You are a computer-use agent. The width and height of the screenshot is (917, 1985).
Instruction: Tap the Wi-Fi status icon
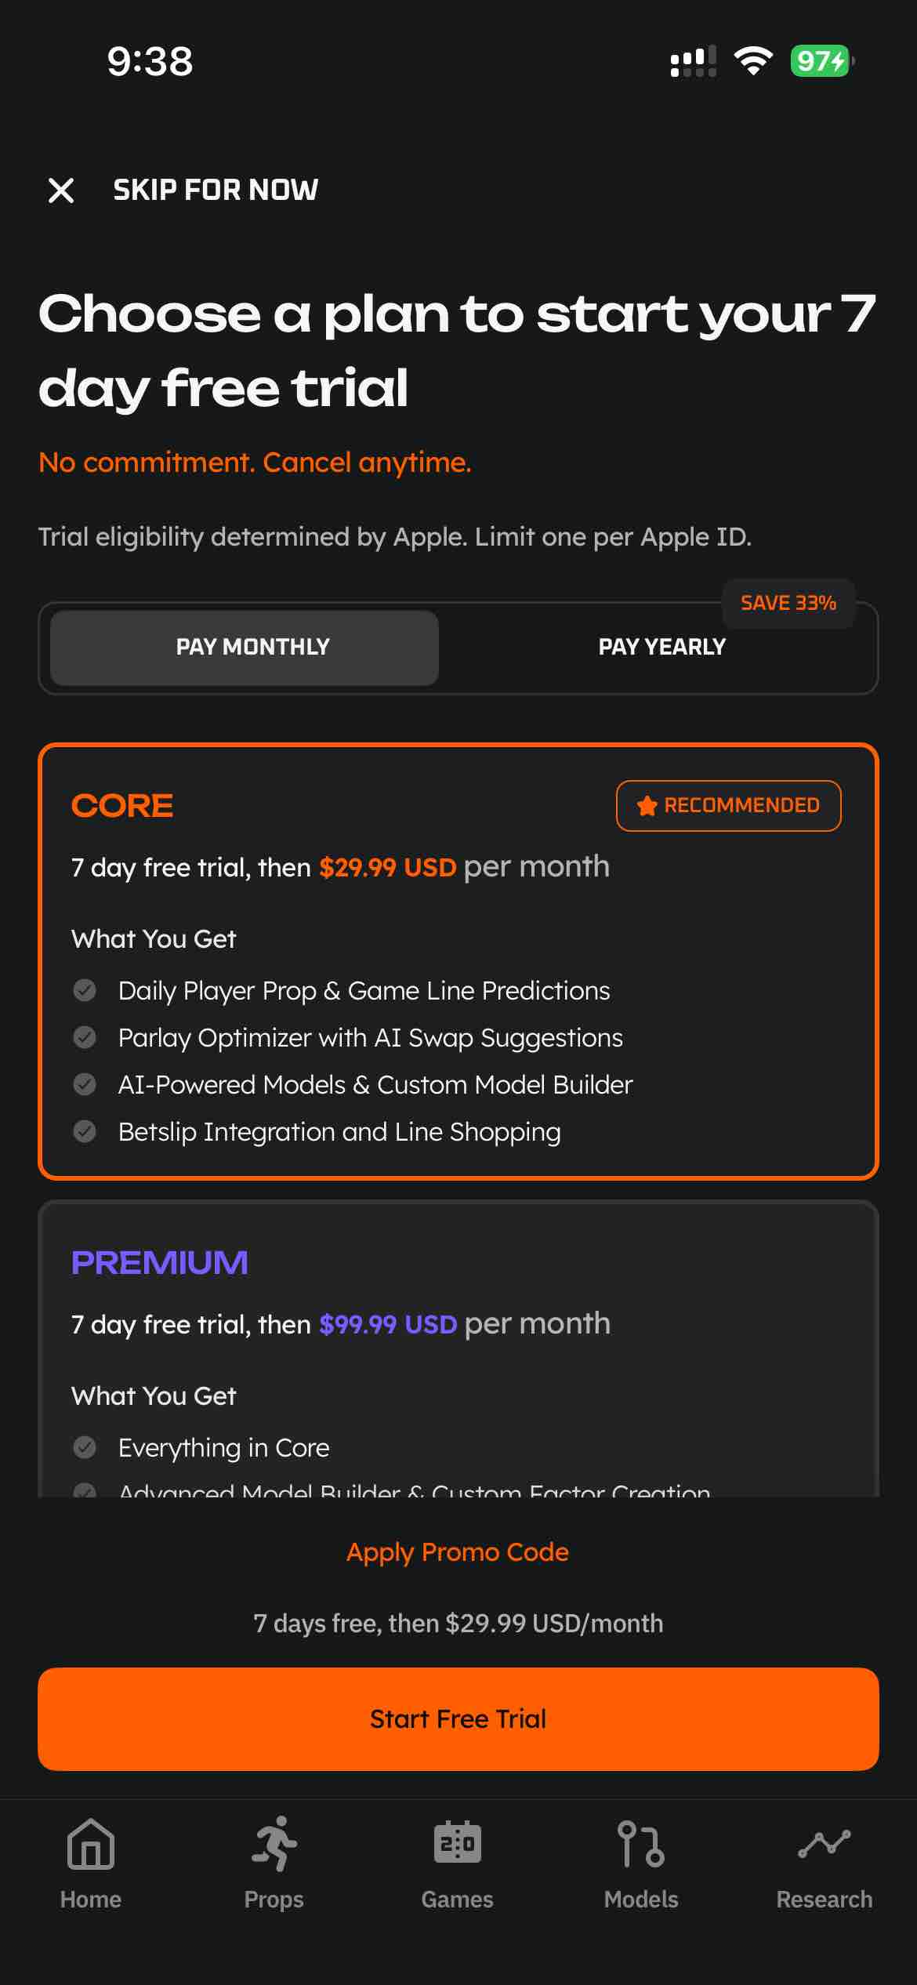click(753, 62)
